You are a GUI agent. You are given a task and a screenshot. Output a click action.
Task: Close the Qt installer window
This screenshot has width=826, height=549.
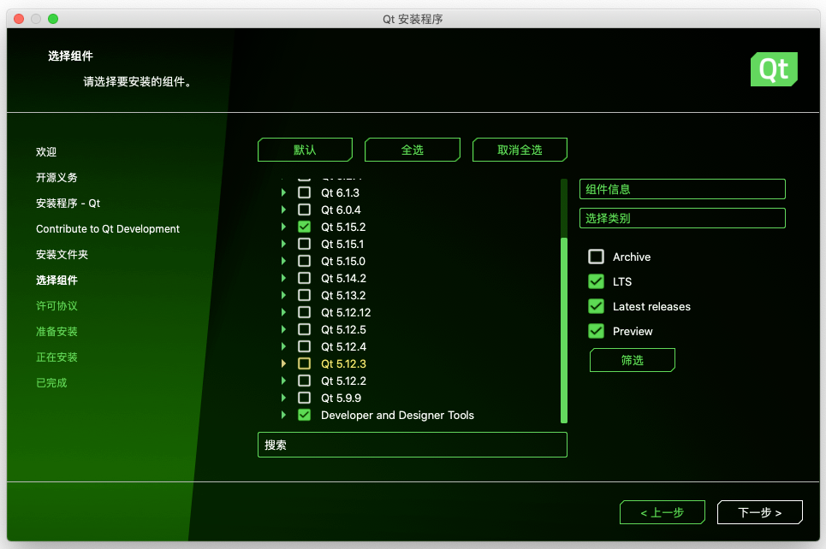click(x=19, y=19)
